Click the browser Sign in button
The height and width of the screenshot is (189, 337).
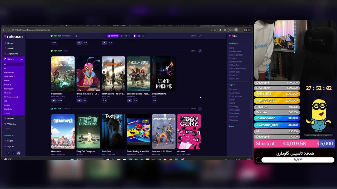click(233, 30)
